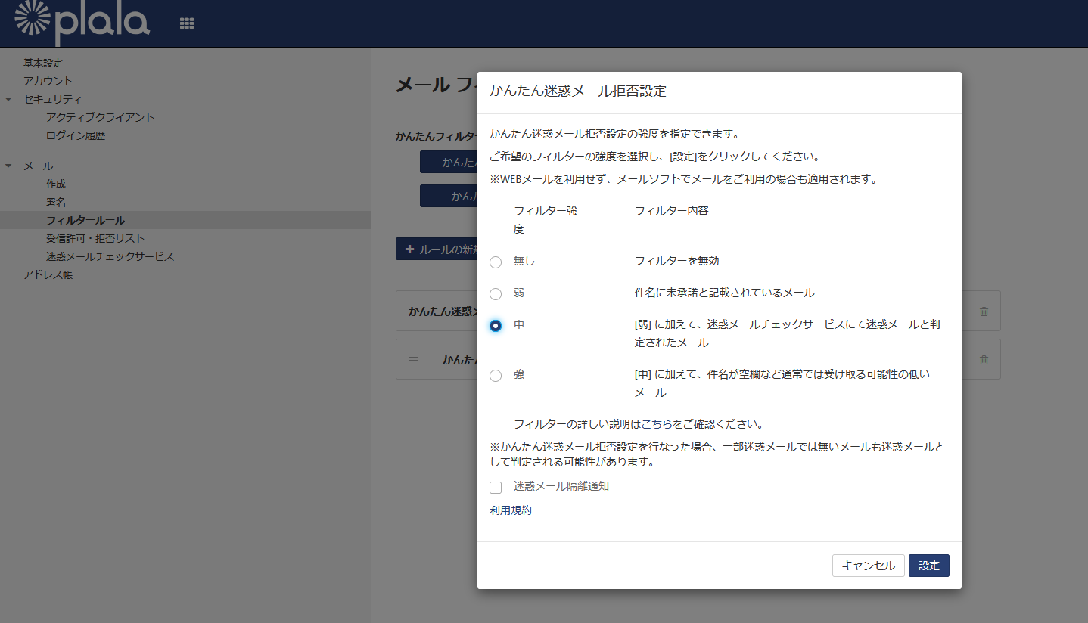
Task: Select the 強 filter strength option
Action: coord(496,375)
